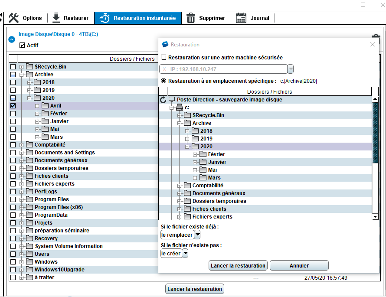Check the Février checkbox in the left list
Screen dimensions: 386x297
point(13,114)
